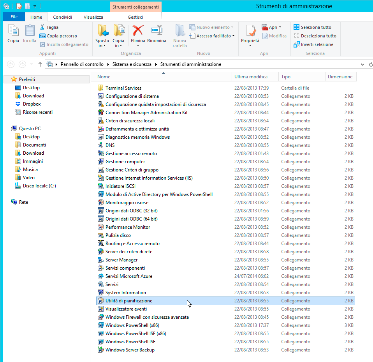Viewport: 373px width, 362px height.
Task: Click the Copia clipboard icon
Action: (13, 31)
